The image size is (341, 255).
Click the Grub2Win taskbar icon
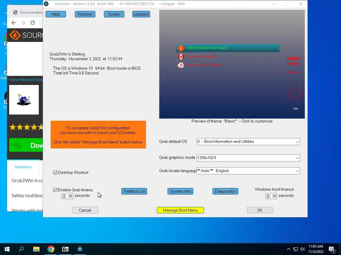(80, 249)
